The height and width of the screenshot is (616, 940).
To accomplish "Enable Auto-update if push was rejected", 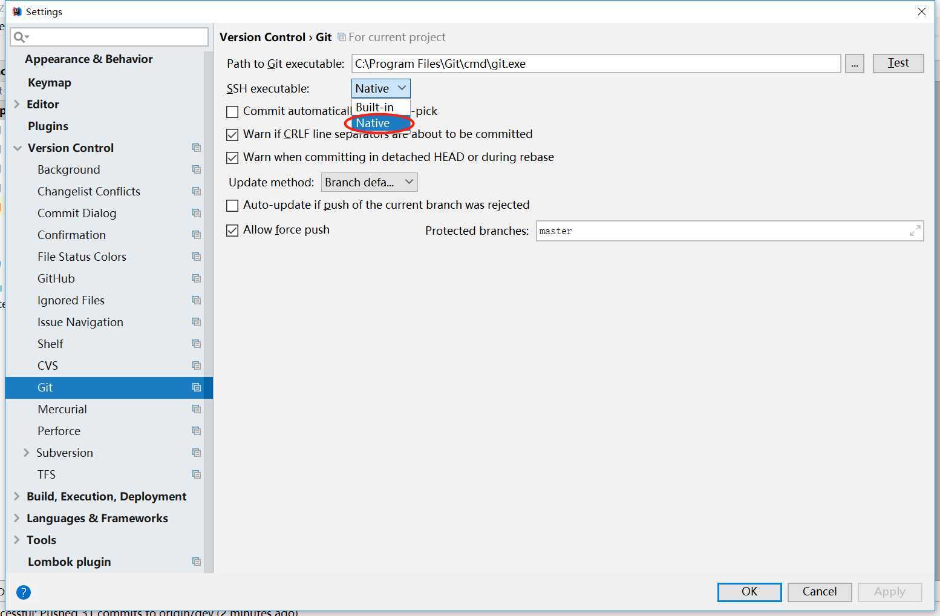I will pos(232,206).
